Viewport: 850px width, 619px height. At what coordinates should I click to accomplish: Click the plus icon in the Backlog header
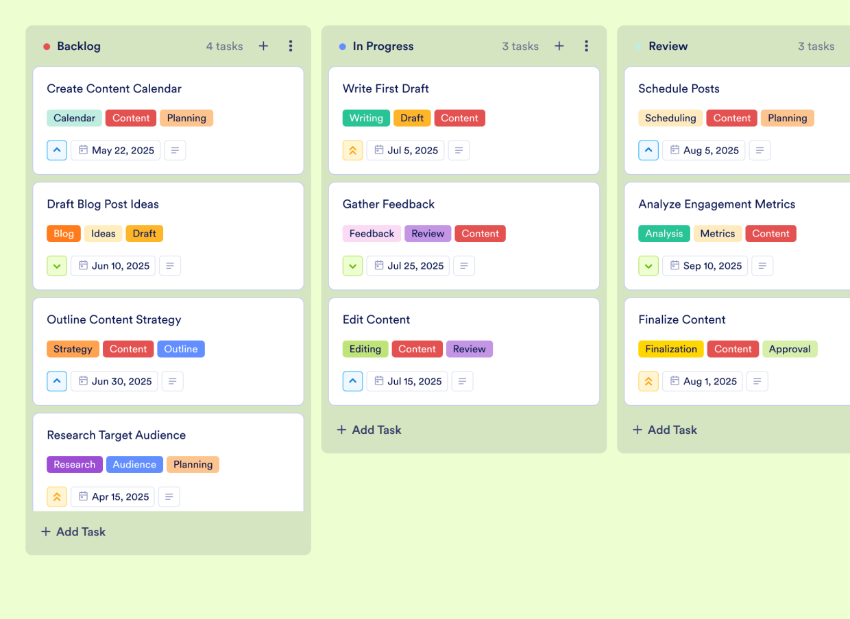(263, 46)
